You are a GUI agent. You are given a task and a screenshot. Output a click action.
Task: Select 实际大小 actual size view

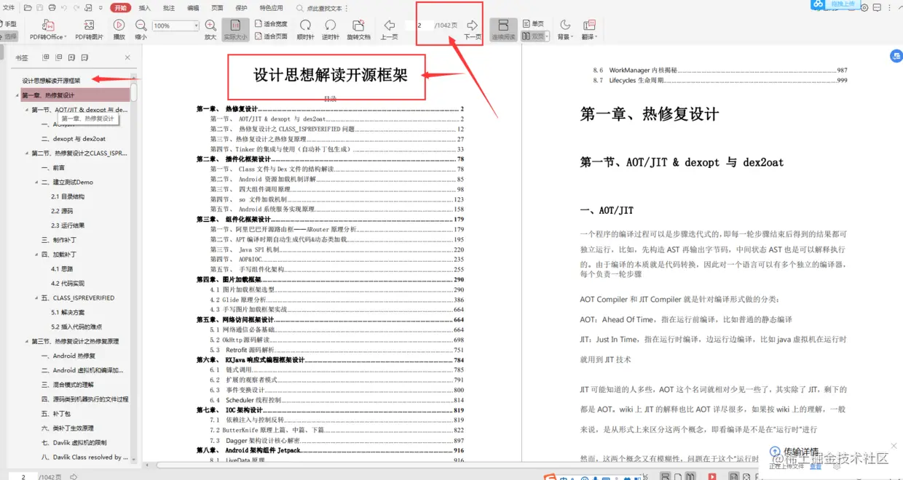235,29
